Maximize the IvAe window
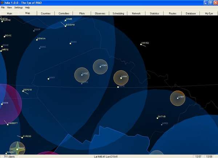The width and height of the screenshot is (218, 158). coord(211,3)
